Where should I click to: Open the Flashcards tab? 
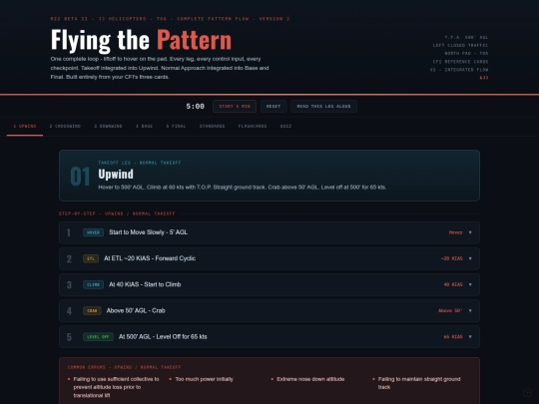tap(253, 127)
